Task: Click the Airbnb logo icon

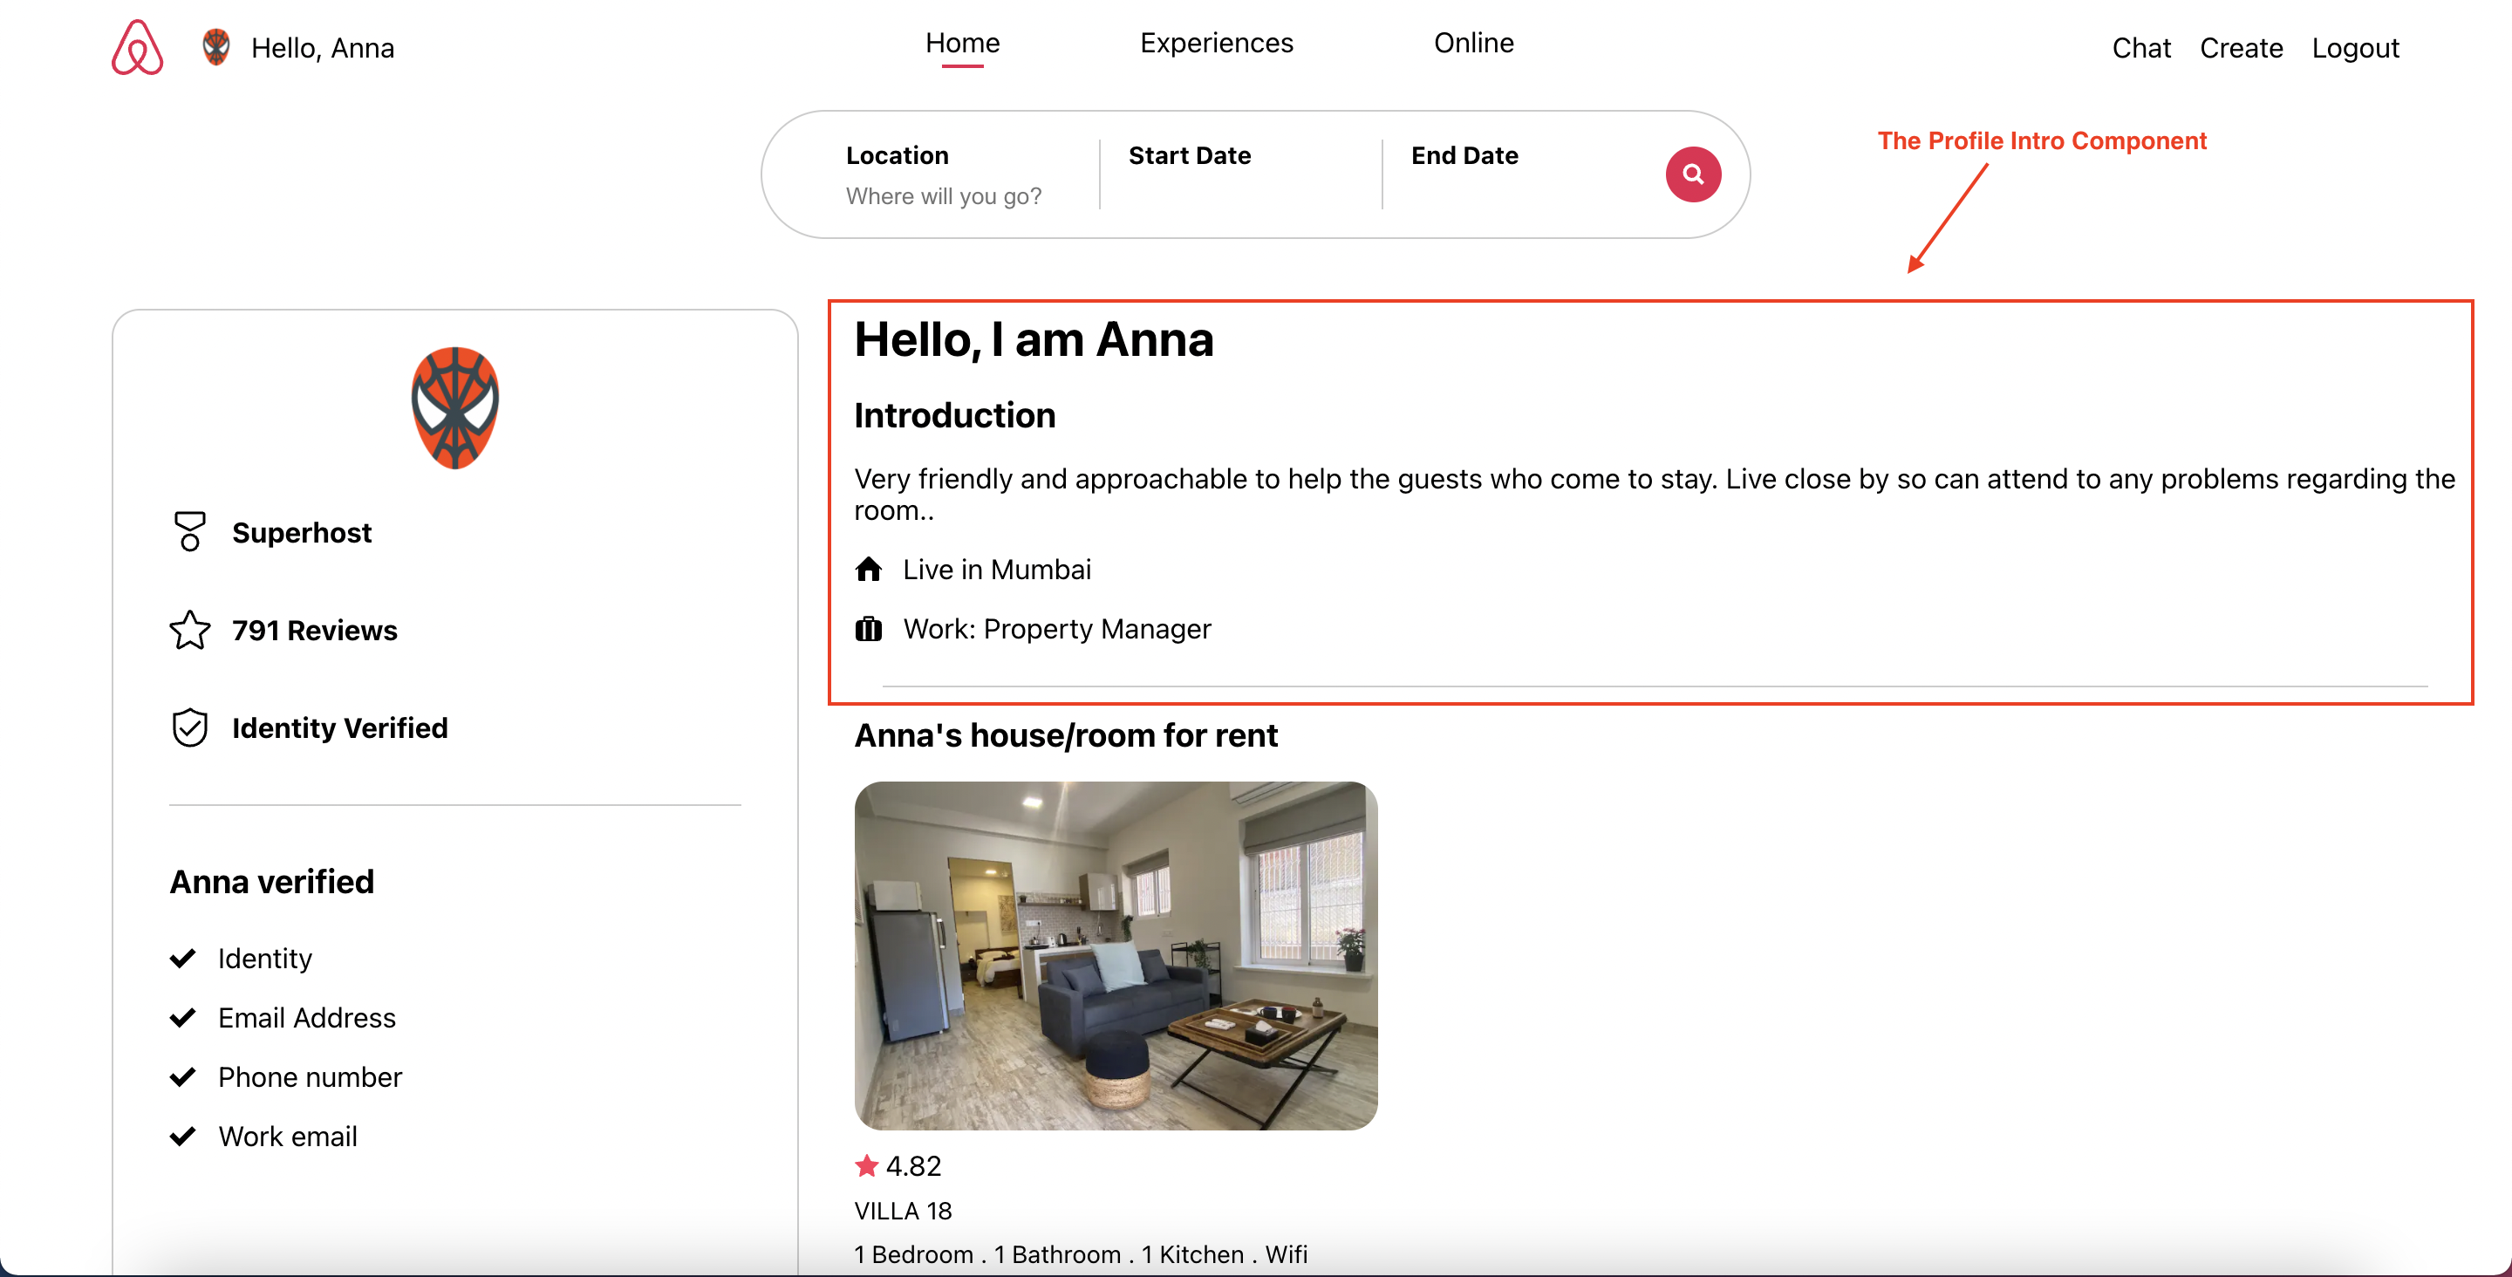Action: pyautogui.click(x=133, y=47)
